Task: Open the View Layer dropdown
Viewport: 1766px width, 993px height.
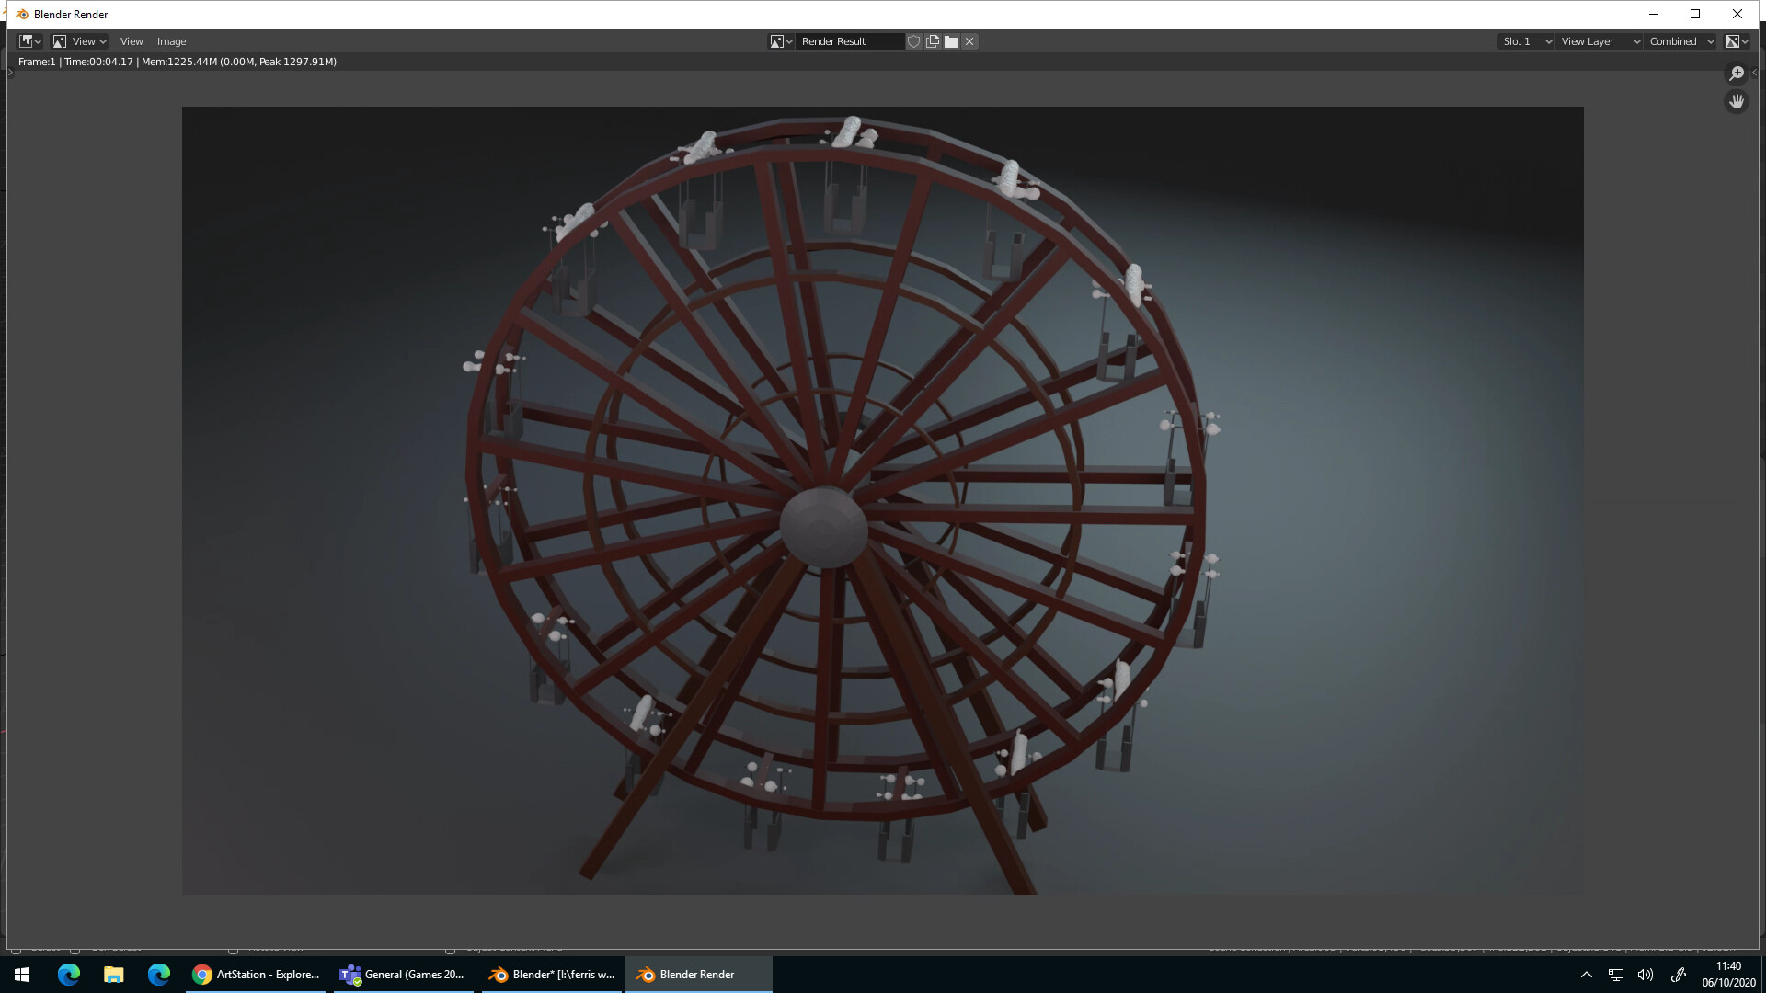Action: (1599, 41)
